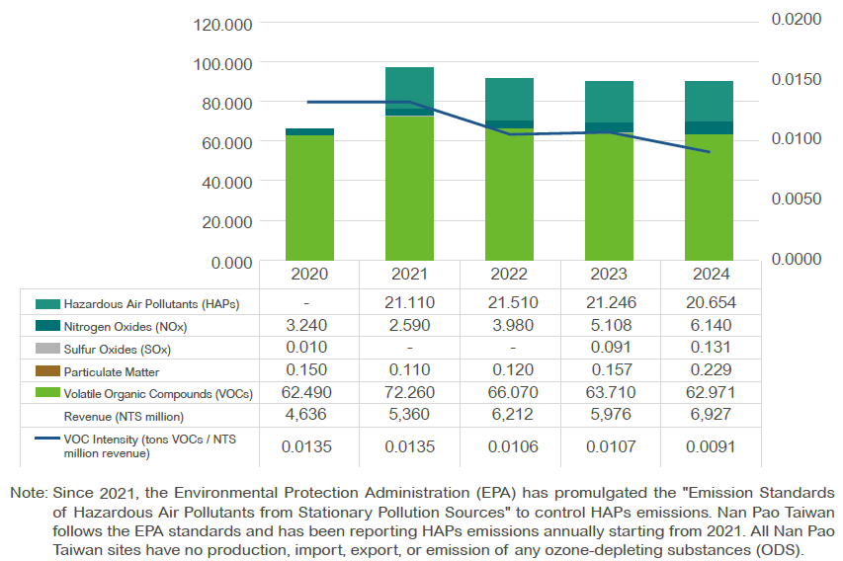Click the 0.0200 right axis label
Image resolution: width=843 pixels, height=561 pixels.
(x=795, y=20)
